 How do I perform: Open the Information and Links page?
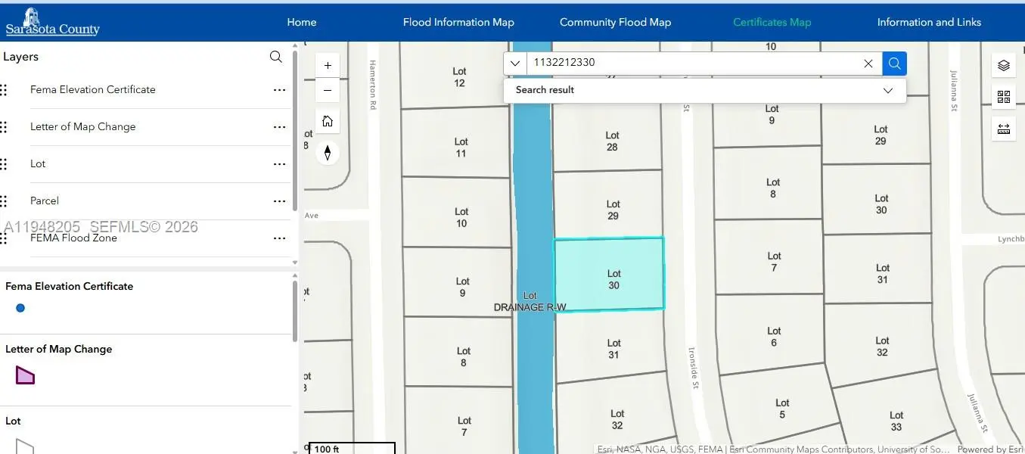[929, 22]
